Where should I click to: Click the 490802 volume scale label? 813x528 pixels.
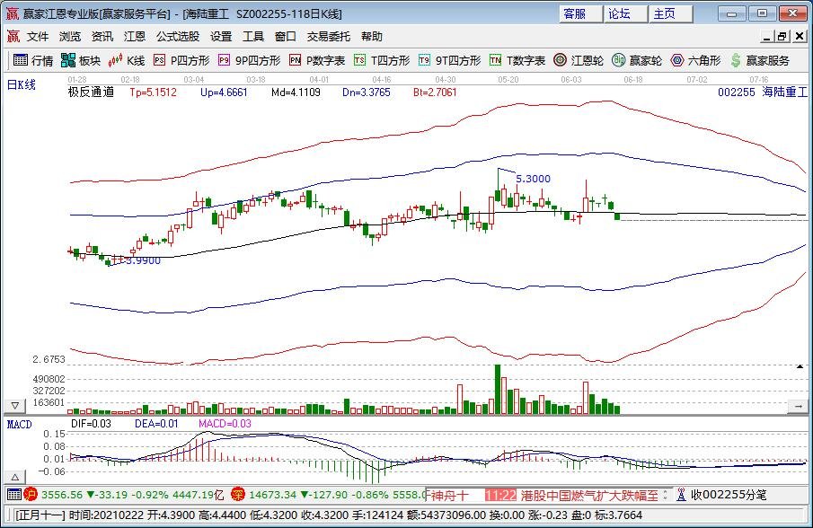coord(49,379)
